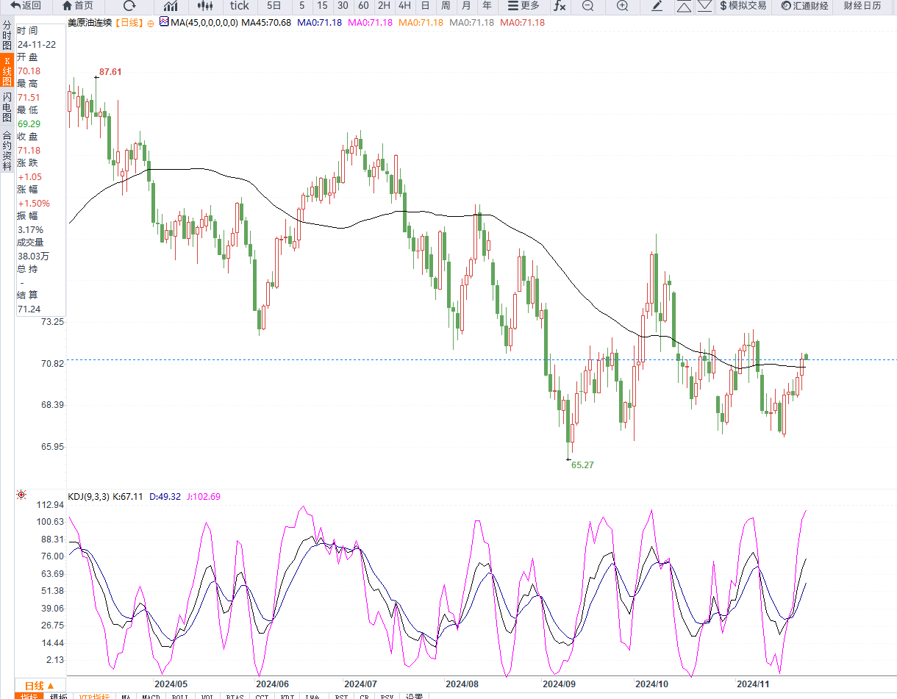Select the 年 yearly timeframe
Screen dimensions: 897x699
coord(487,6)
